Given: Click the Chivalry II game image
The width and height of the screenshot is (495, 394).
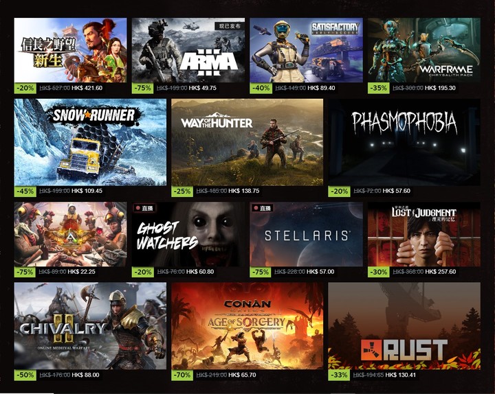Looking at the screenshot, I should [x=90, y=326].
